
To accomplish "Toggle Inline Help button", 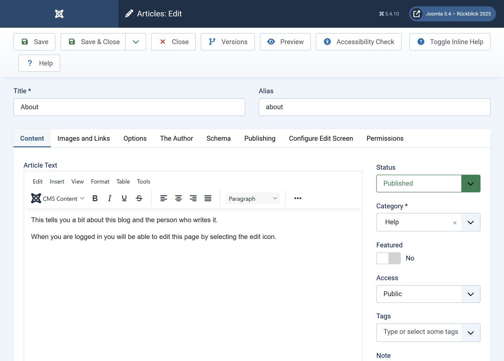I will point(450,42).
